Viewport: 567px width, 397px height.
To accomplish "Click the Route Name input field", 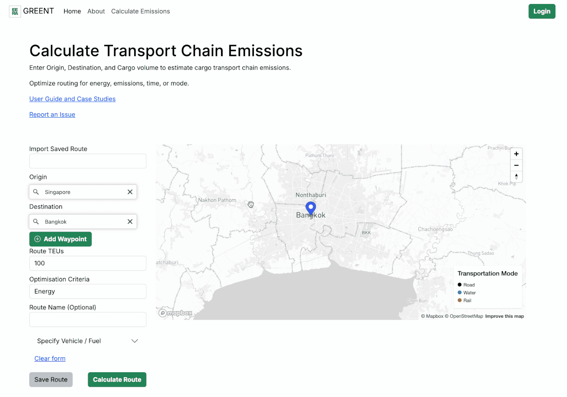I will pos(88,320).
